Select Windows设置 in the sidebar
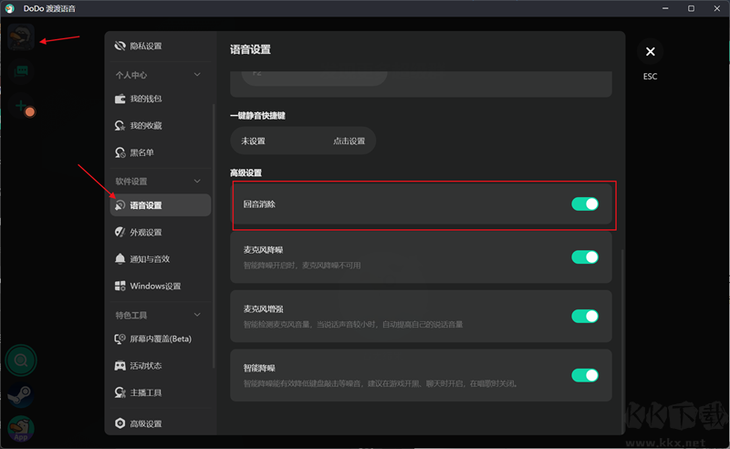 (x=161, y=286)
